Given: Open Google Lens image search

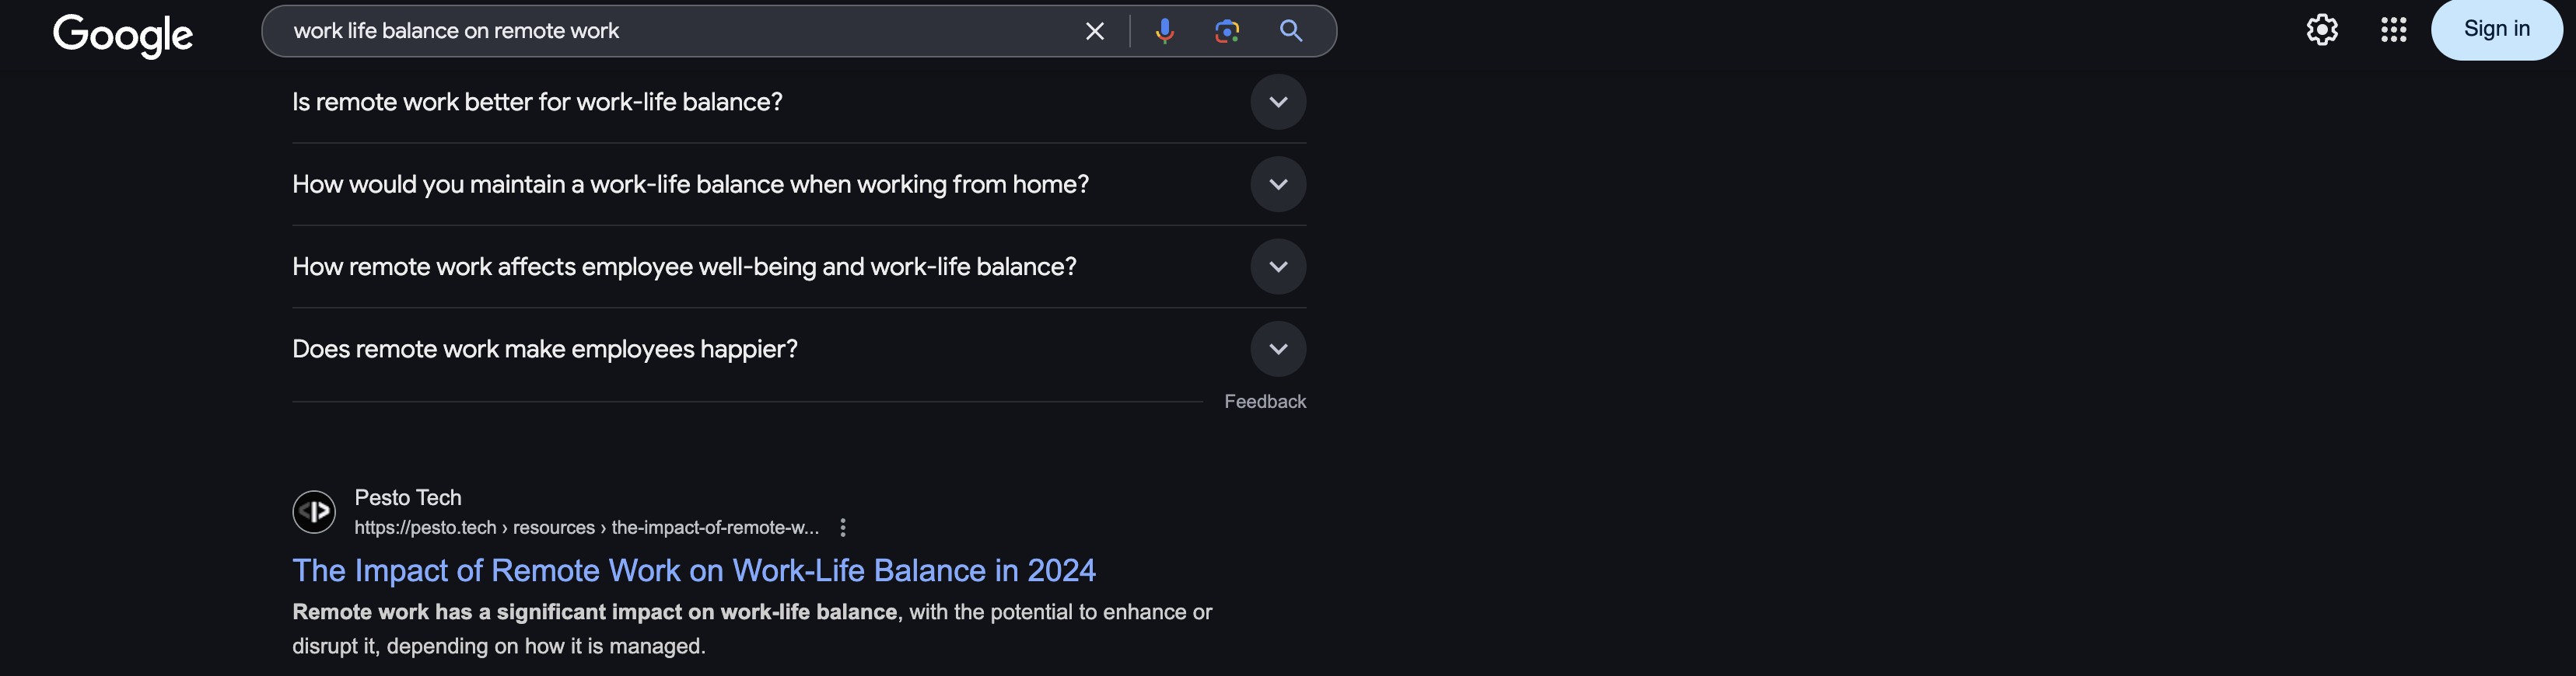Looking at the screenshot, I should pyautogui.click(x=1227, y=31).
